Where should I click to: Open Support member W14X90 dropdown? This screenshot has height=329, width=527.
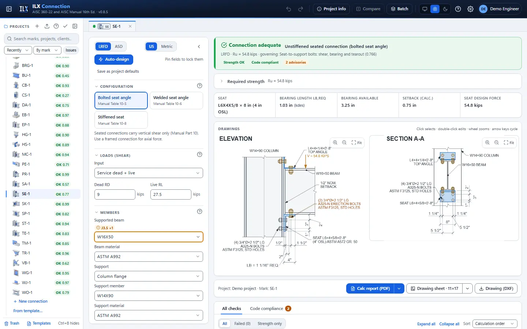click(x=149, y=296)
